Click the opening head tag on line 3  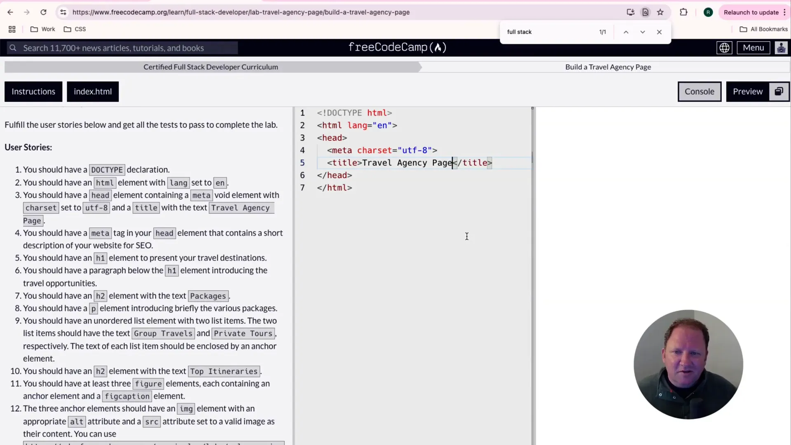pyautogui.click(x=332, y=138)
